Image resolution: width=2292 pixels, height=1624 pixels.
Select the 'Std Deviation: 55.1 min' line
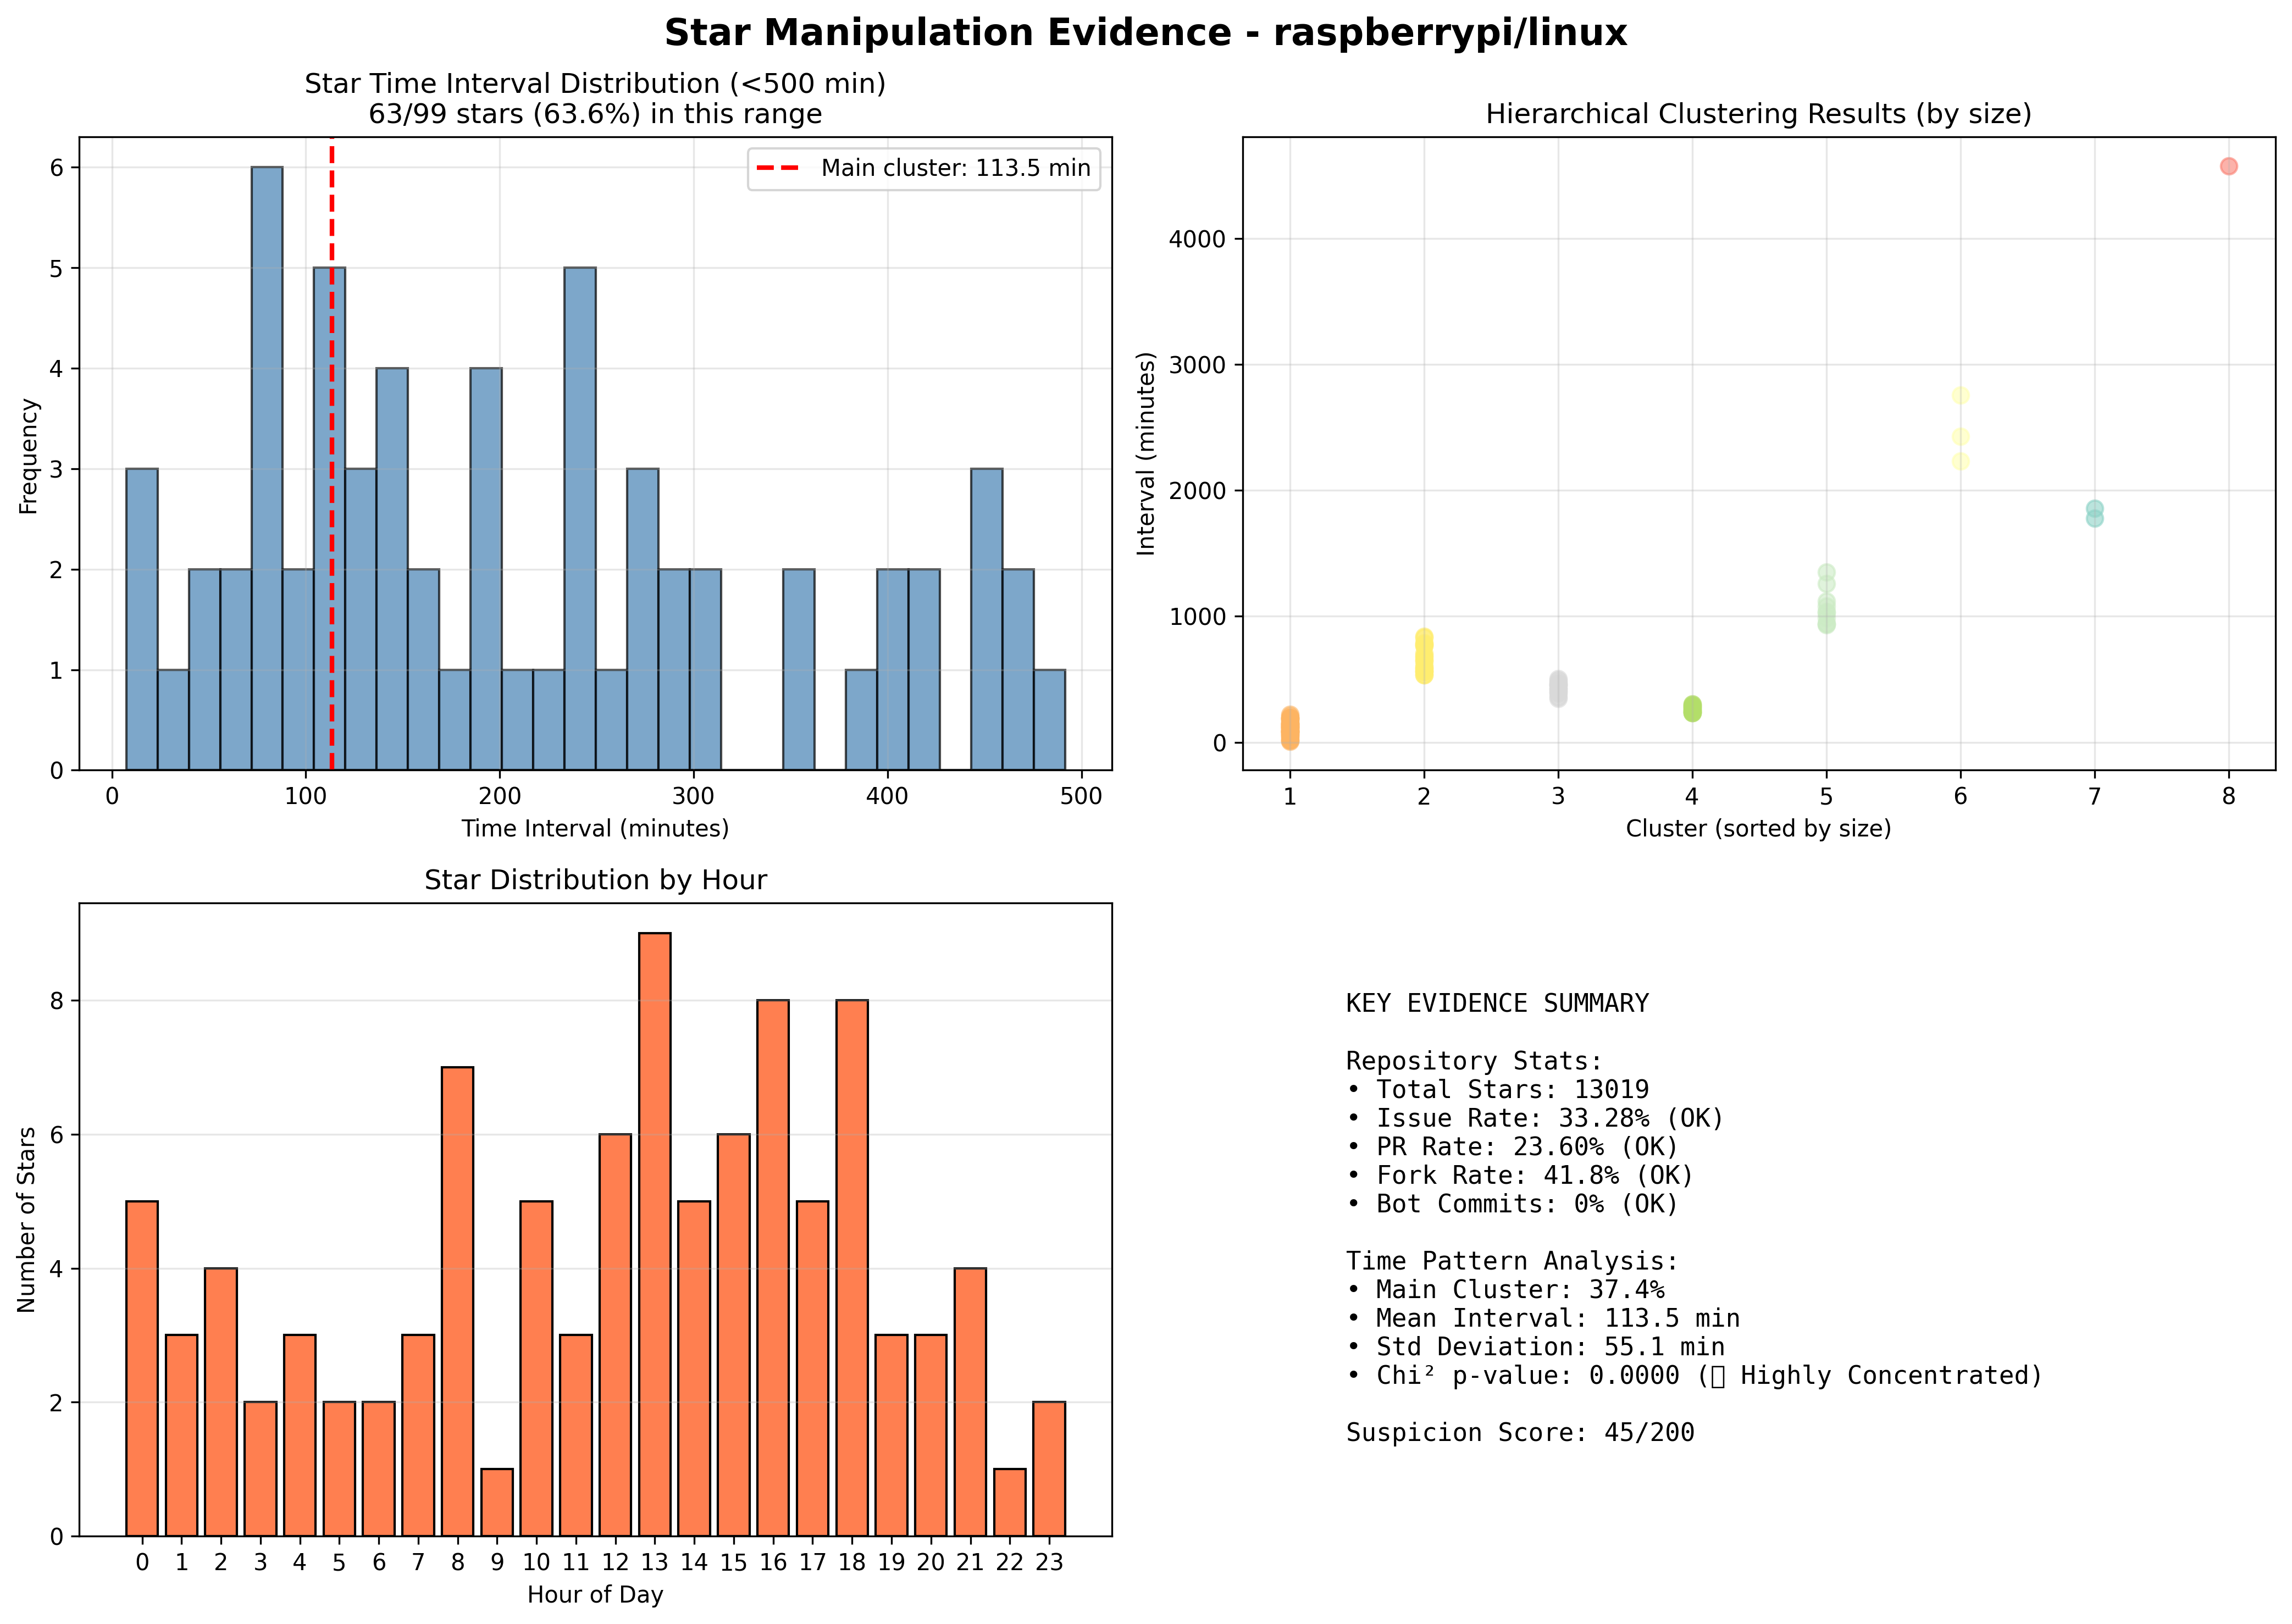coord(1535,1347)
